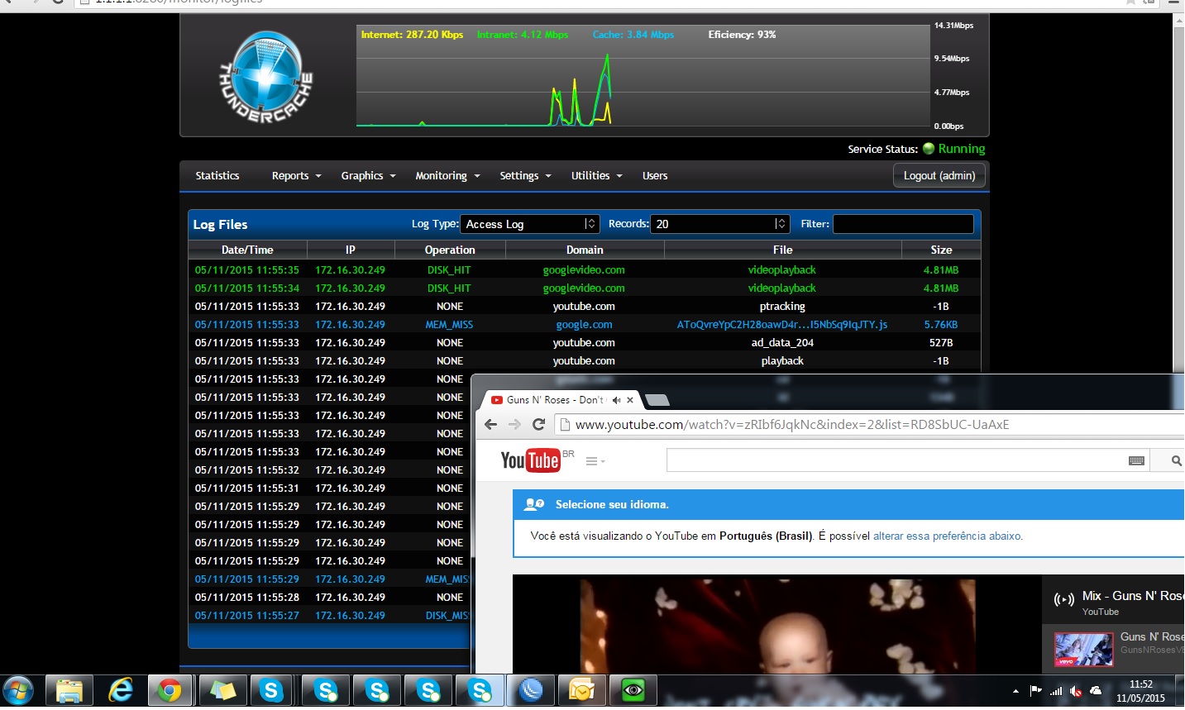
Task: Open the volume speaker icon in the tray
Action: click(x=1076, y=691)
